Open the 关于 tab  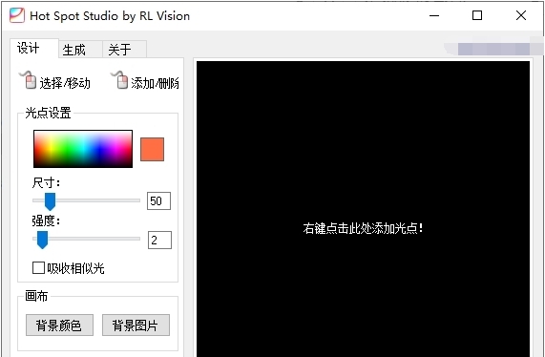(124, 50)
